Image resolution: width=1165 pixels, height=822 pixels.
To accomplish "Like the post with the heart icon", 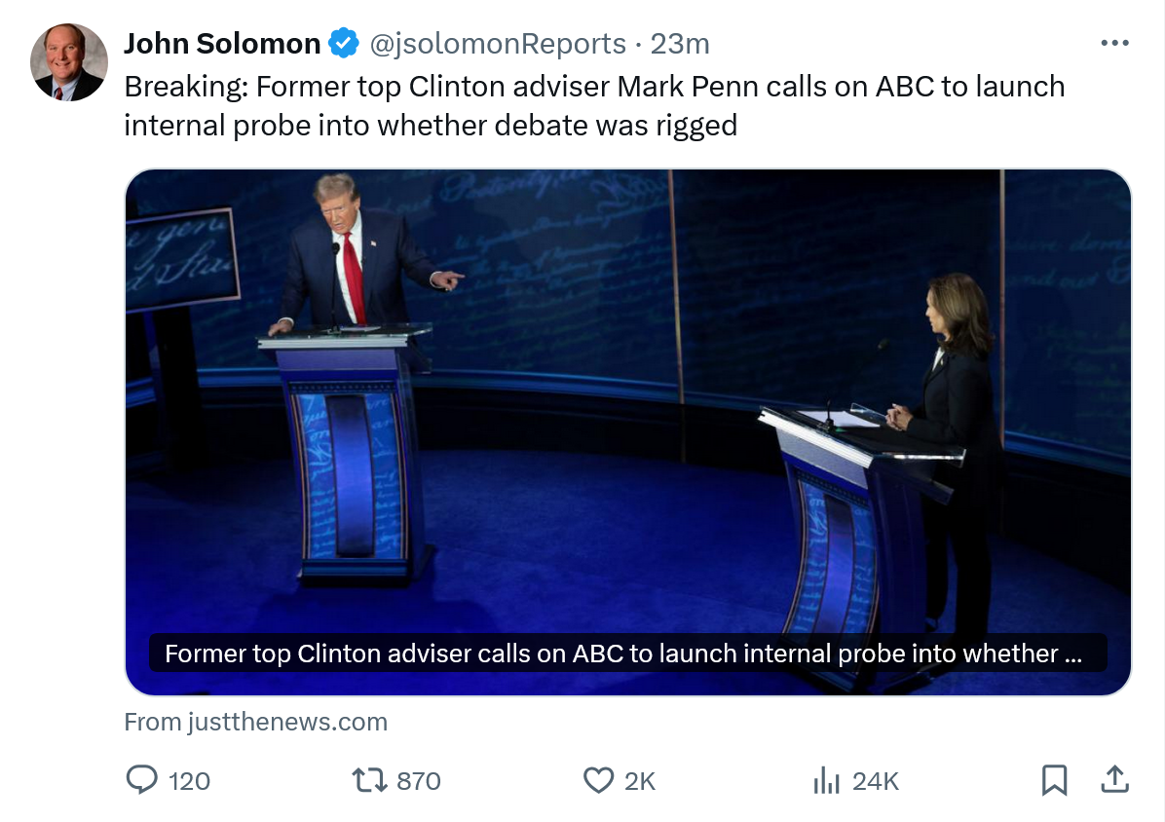I will point(597,779).
